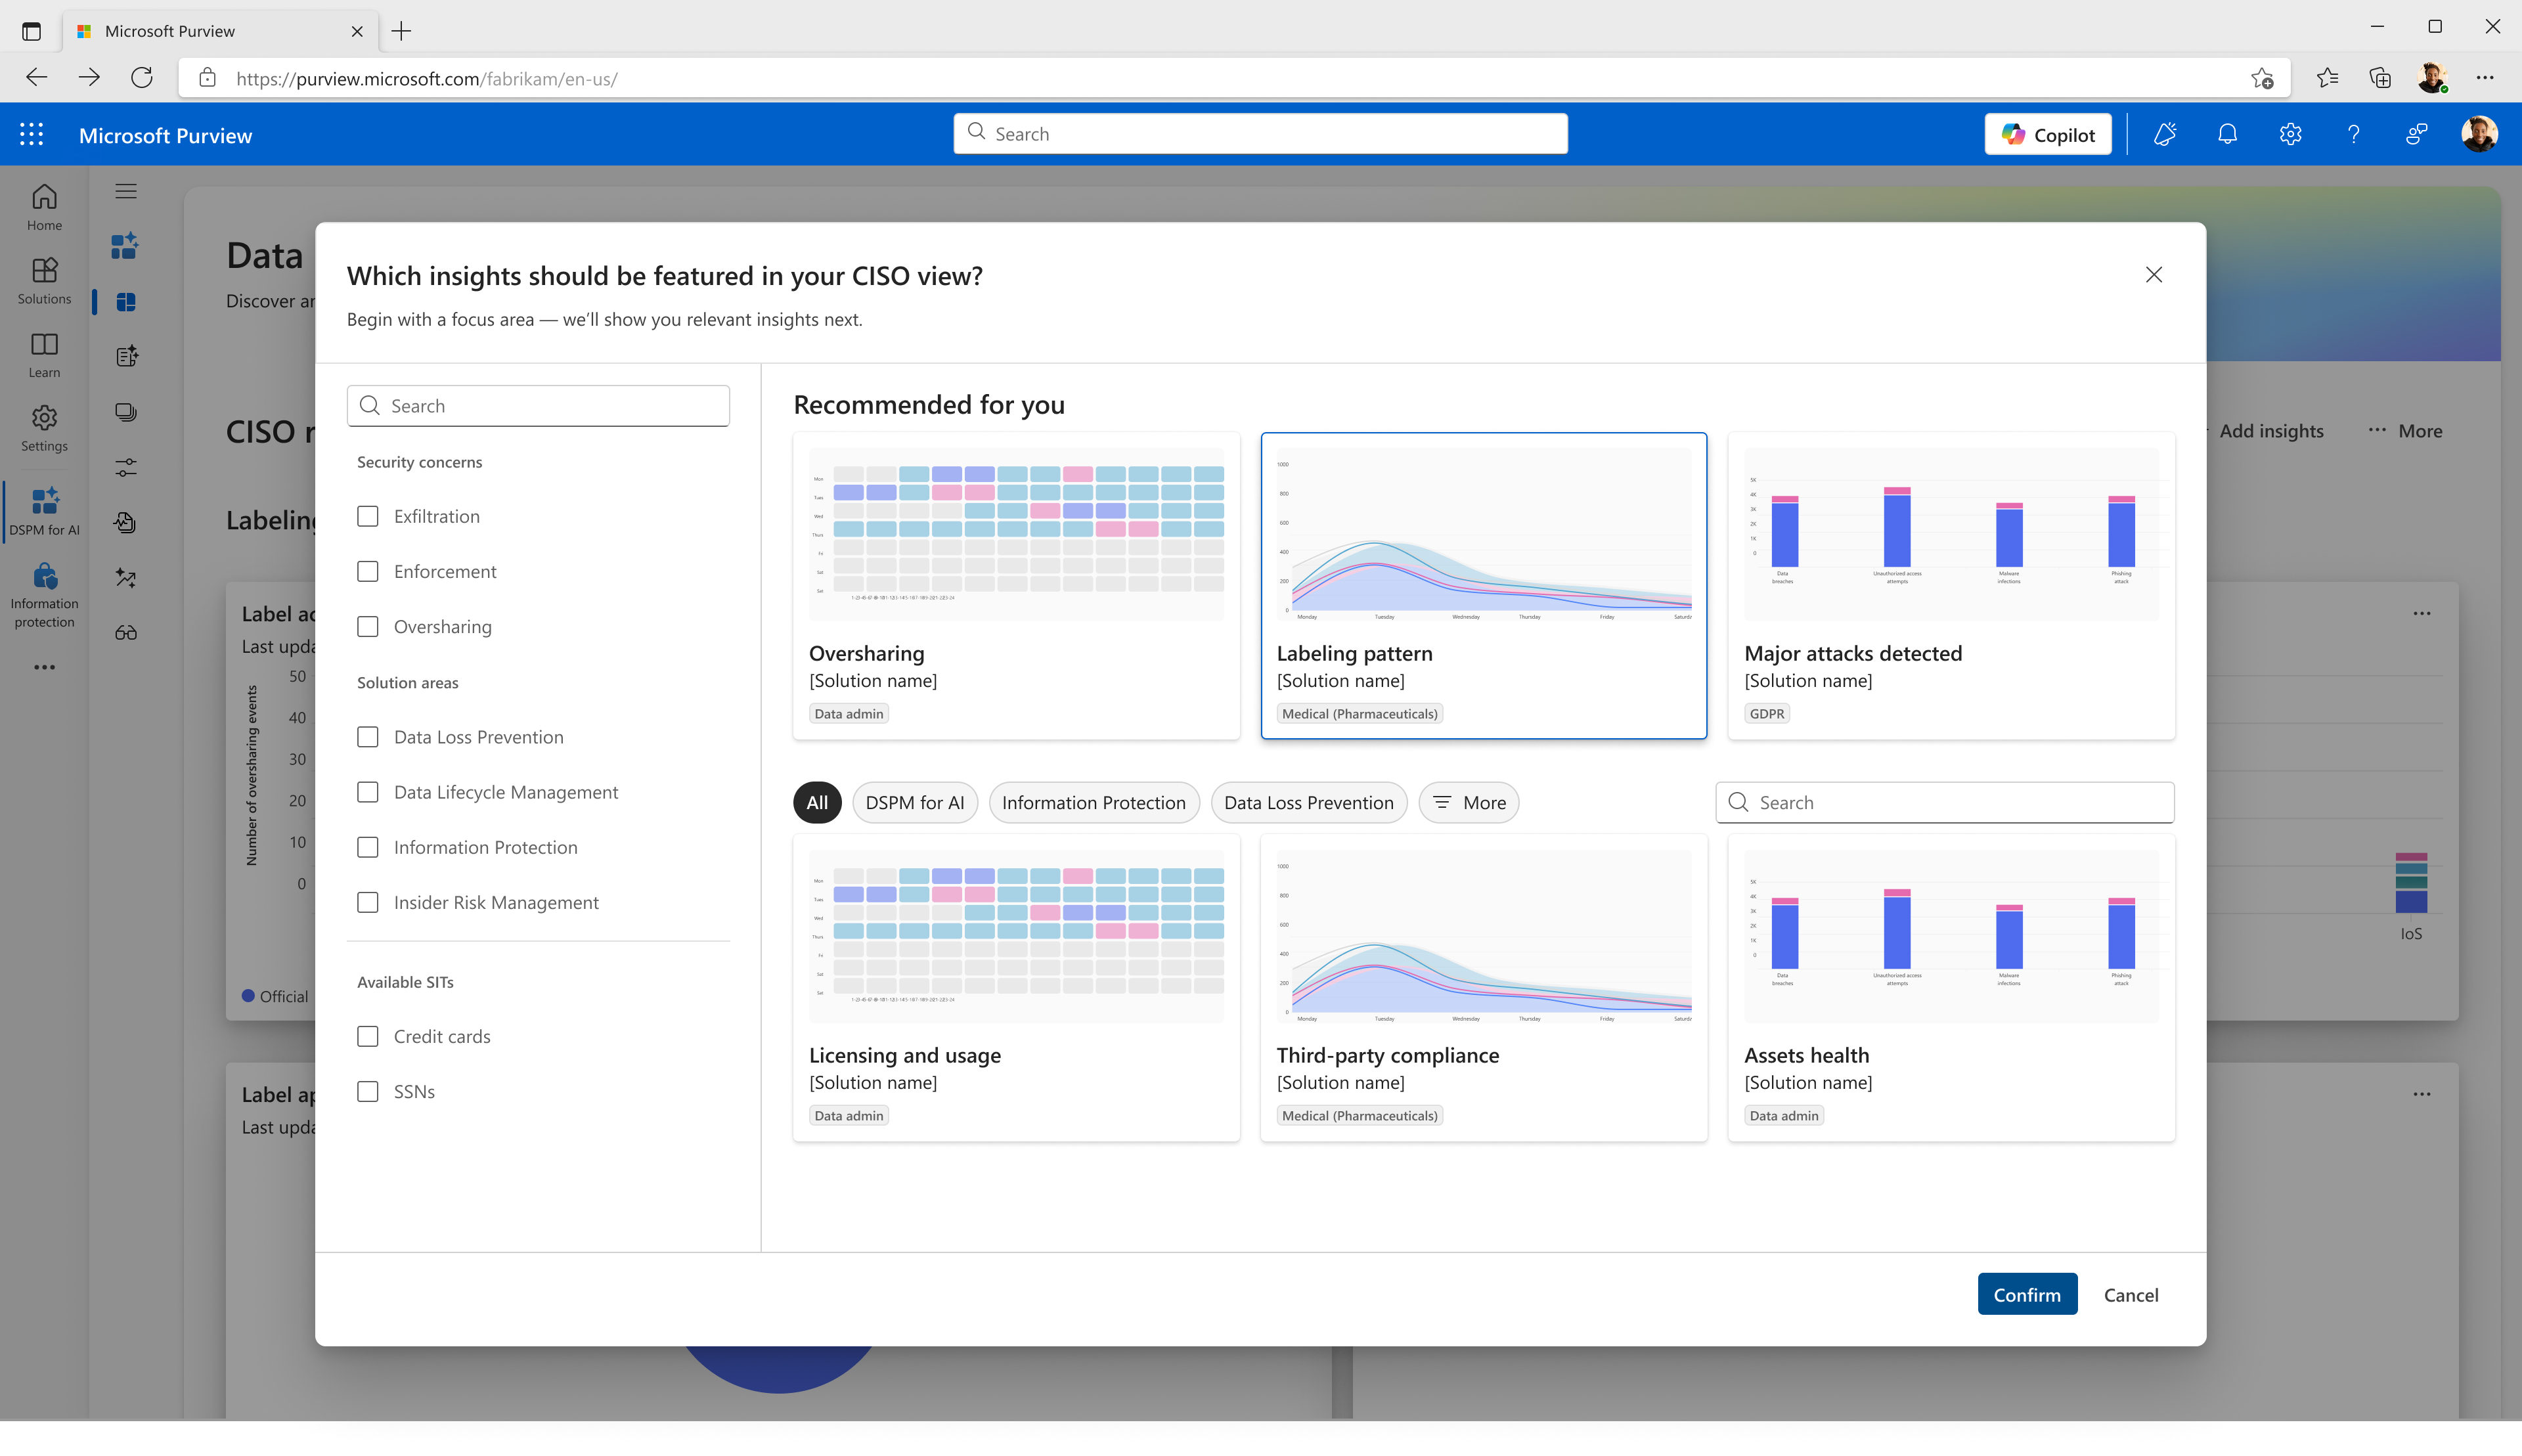Check the Enforcement checkbox

(x=368, y=571)
